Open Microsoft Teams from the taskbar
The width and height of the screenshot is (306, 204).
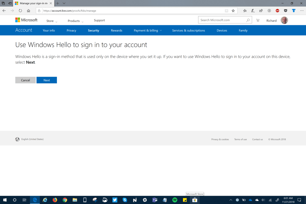pyautogui.click(x=155, y=200)
